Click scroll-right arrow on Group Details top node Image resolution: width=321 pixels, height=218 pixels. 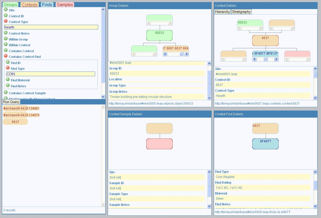point(170,23)
